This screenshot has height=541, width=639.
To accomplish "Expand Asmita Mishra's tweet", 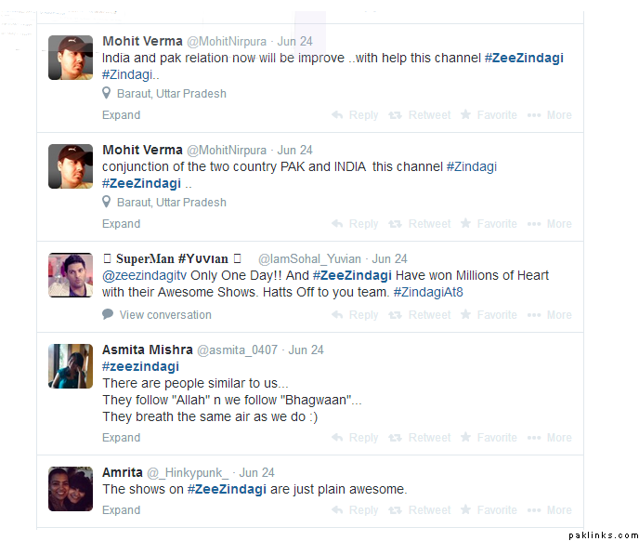I will (121, 438).
